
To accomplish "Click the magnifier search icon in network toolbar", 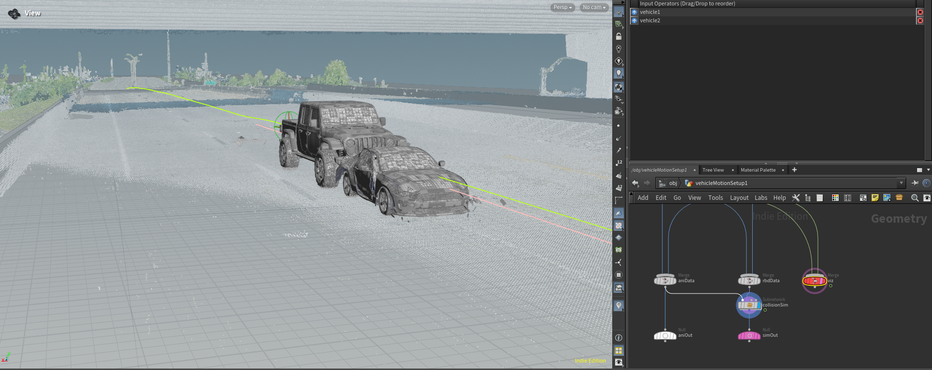I will [915, 197].
